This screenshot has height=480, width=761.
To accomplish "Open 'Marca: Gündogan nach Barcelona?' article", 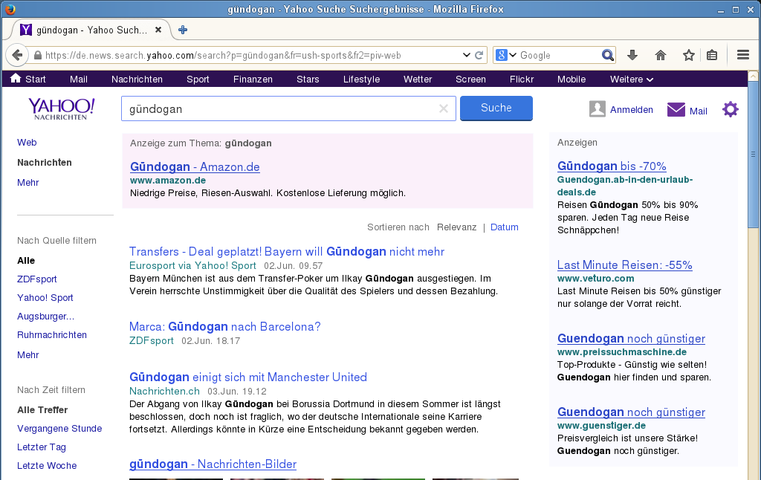I will coord(224,327).
